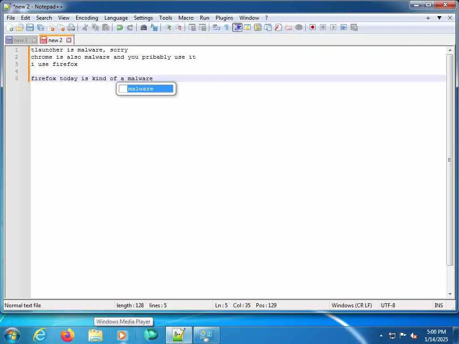Screen dimensions: 459x344
Task: Show hidden tray icons arrow
Action: 381,335
